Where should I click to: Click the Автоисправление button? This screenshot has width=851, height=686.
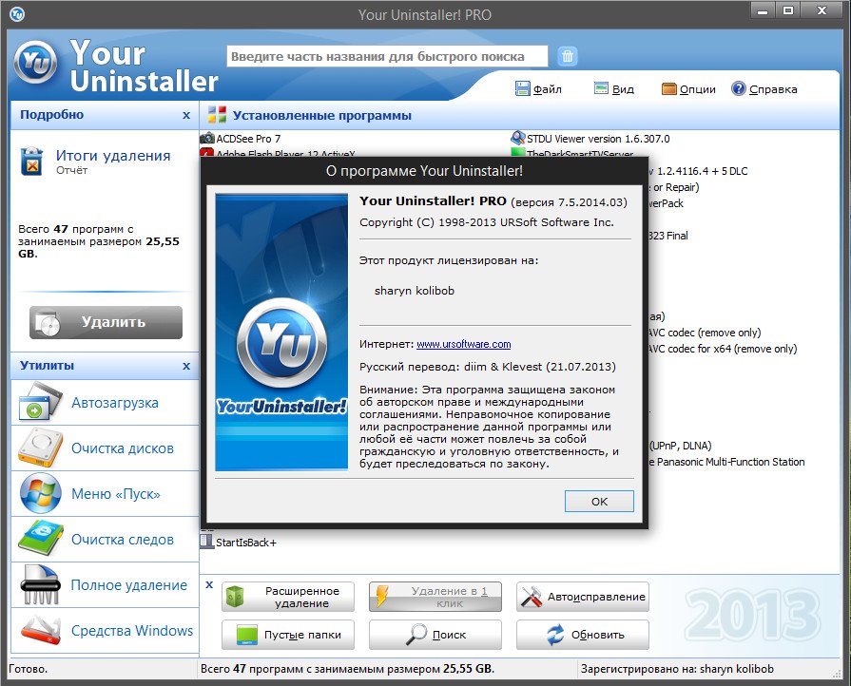(x=582, y=597)
